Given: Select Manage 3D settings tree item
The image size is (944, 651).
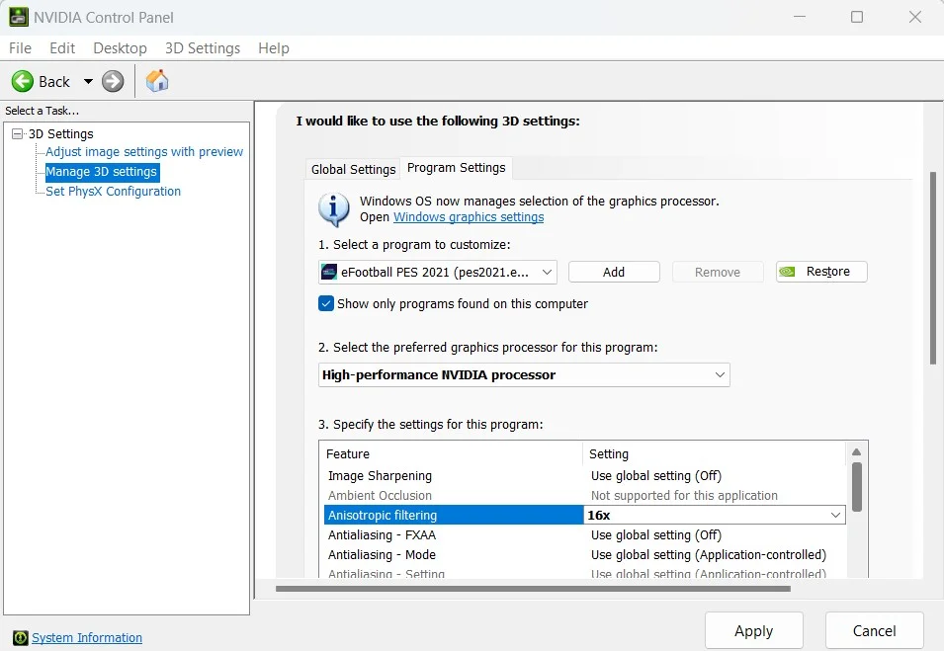Looking at the screenshot, I should (101, 172).
